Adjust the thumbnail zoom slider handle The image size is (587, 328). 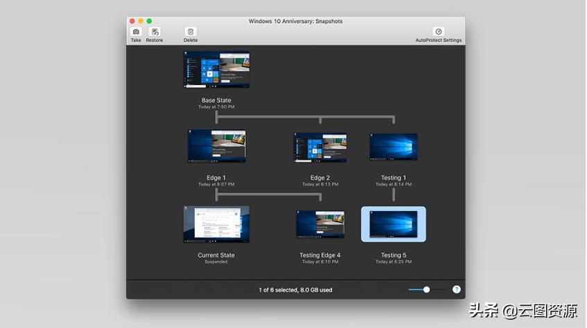tap(426, 289)
